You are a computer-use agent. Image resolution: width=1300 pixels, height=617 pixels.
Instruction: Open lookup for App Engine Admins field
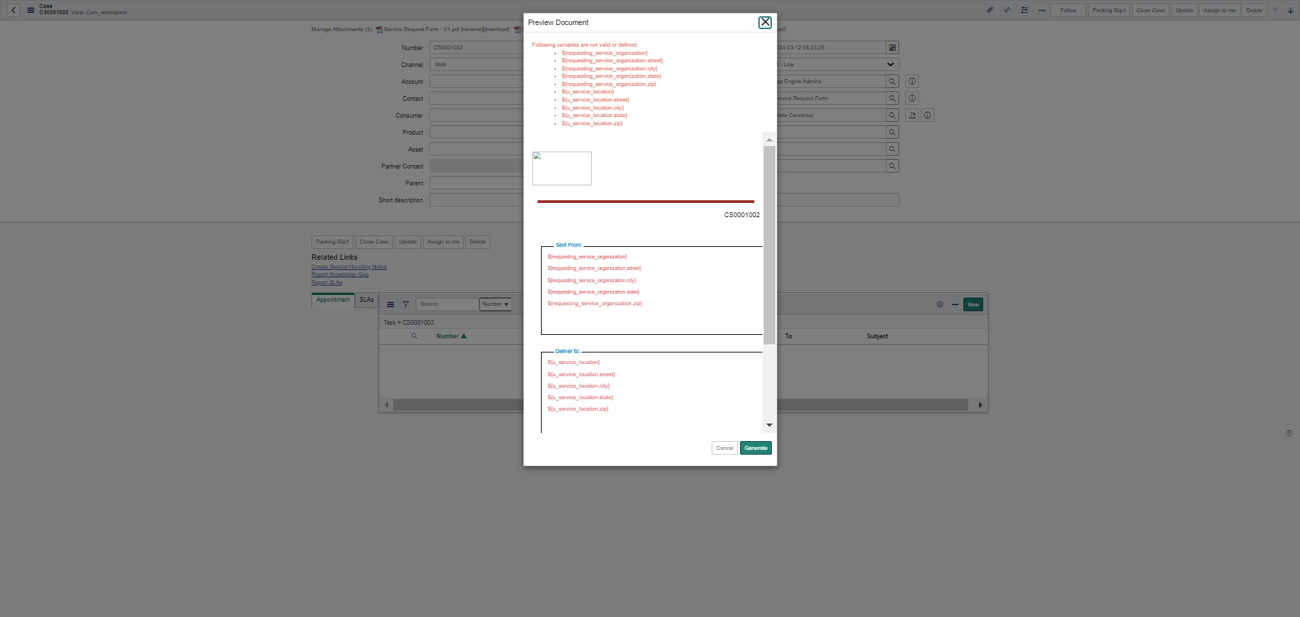[x=892, y=81]
